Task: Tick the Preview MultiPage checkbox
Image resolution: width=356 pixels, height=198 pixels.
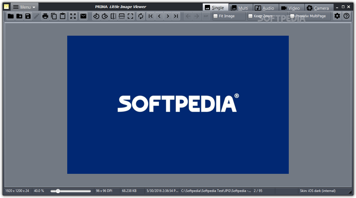Action: coord(292,16)
